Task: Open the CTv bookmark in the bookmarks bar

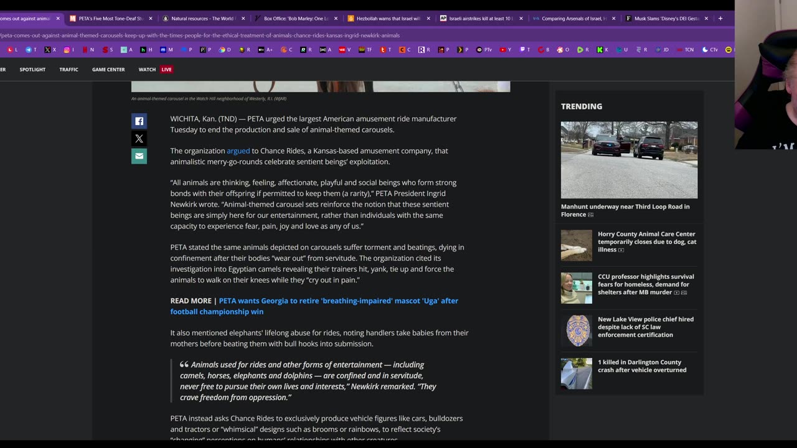Action: (710, 50)
